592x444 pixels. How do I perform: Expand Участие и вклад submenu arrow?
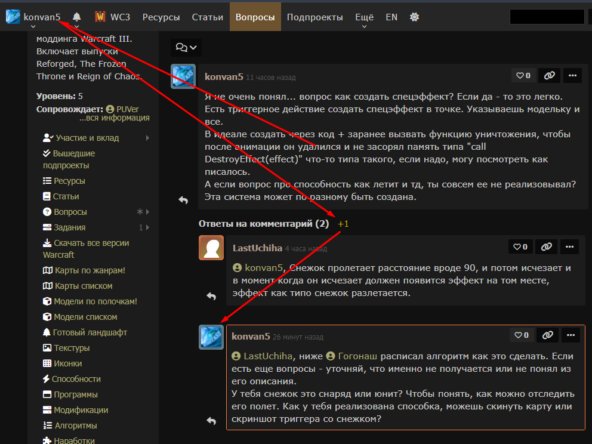[147, 138]
